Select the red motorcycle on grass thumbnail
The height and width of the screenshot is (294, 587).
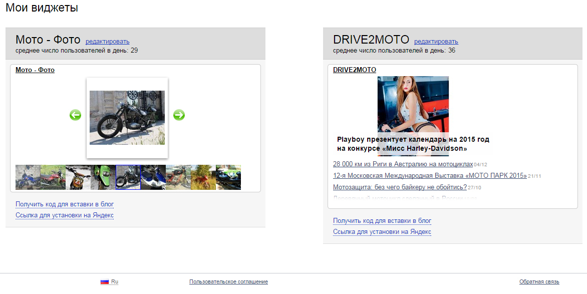coord(53,177)
